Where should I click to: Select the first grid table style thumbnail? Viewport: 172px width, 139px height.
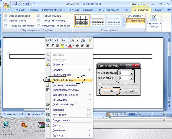82,21
